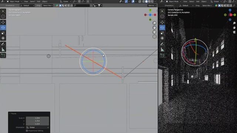Viewport: 237px width, 133px height.
Task: Switch perspective/orthographic grid icon in left viewport
Action: [x=154, y=37]
